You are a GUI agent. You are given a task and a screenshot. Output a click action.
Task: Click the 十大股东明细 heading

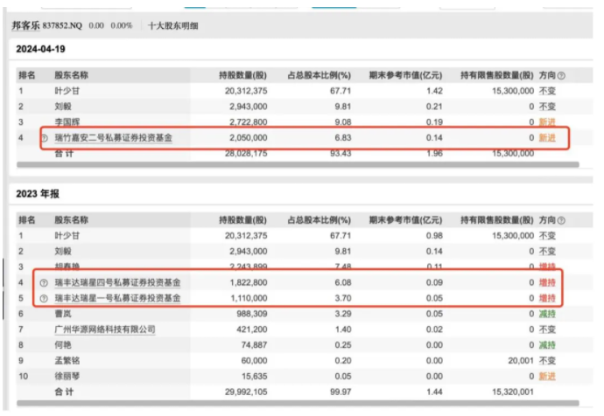[173, 25]
